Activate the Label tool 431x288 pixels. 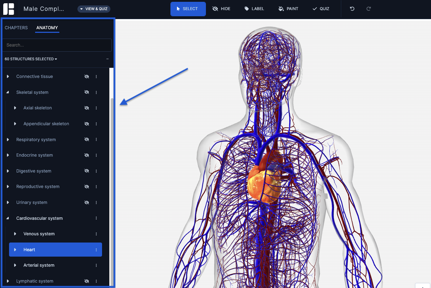(254, 9)
